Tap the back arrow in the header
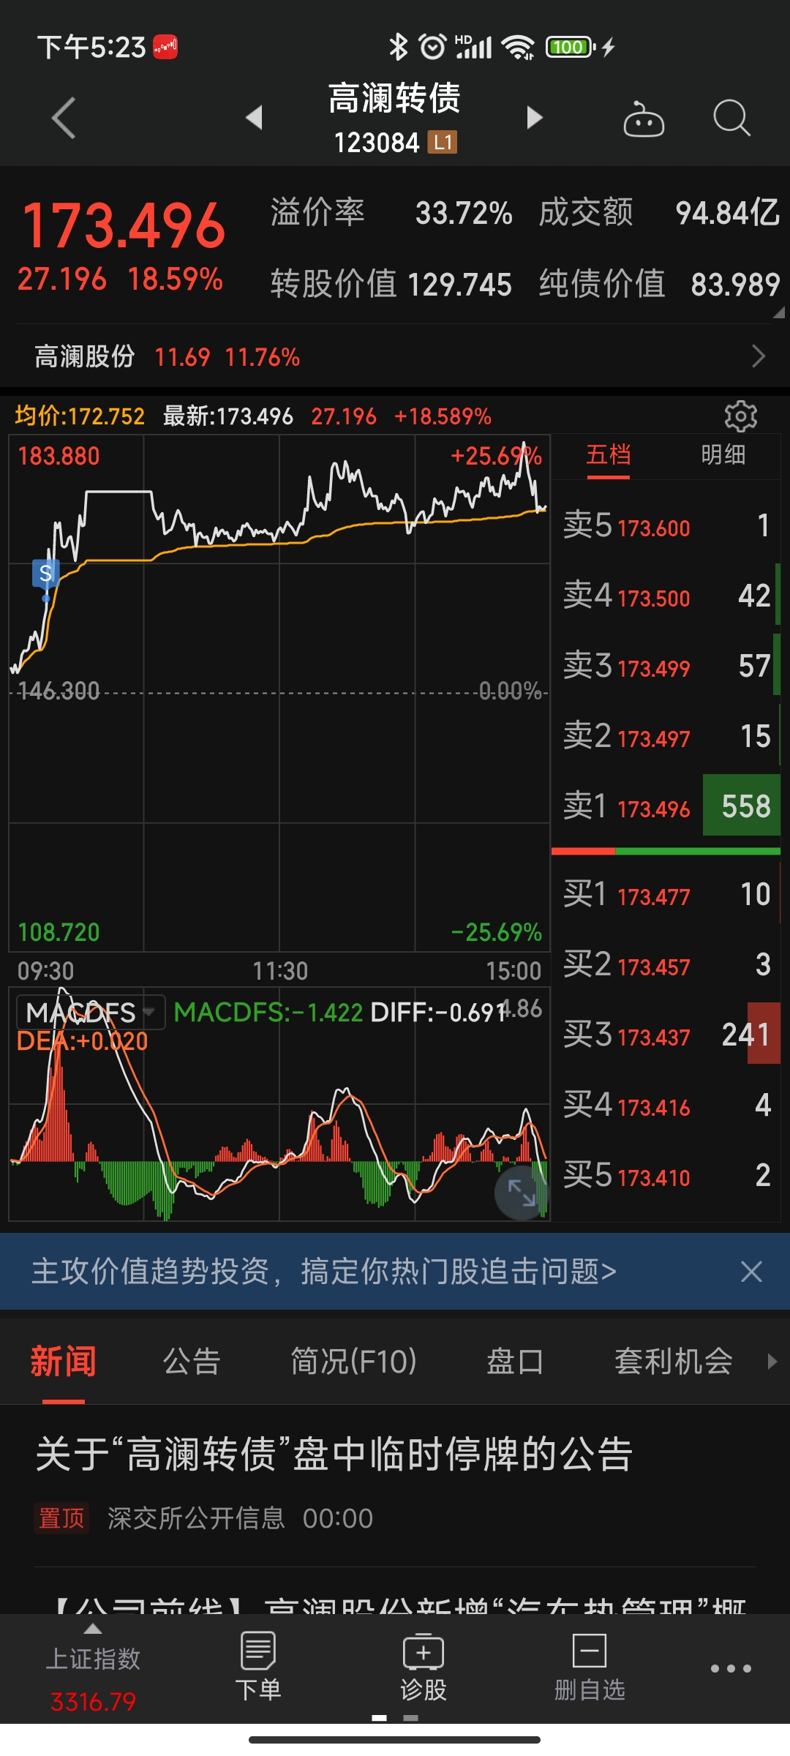This screenshot has width=790, height=1756. click(x=64, y=117)
